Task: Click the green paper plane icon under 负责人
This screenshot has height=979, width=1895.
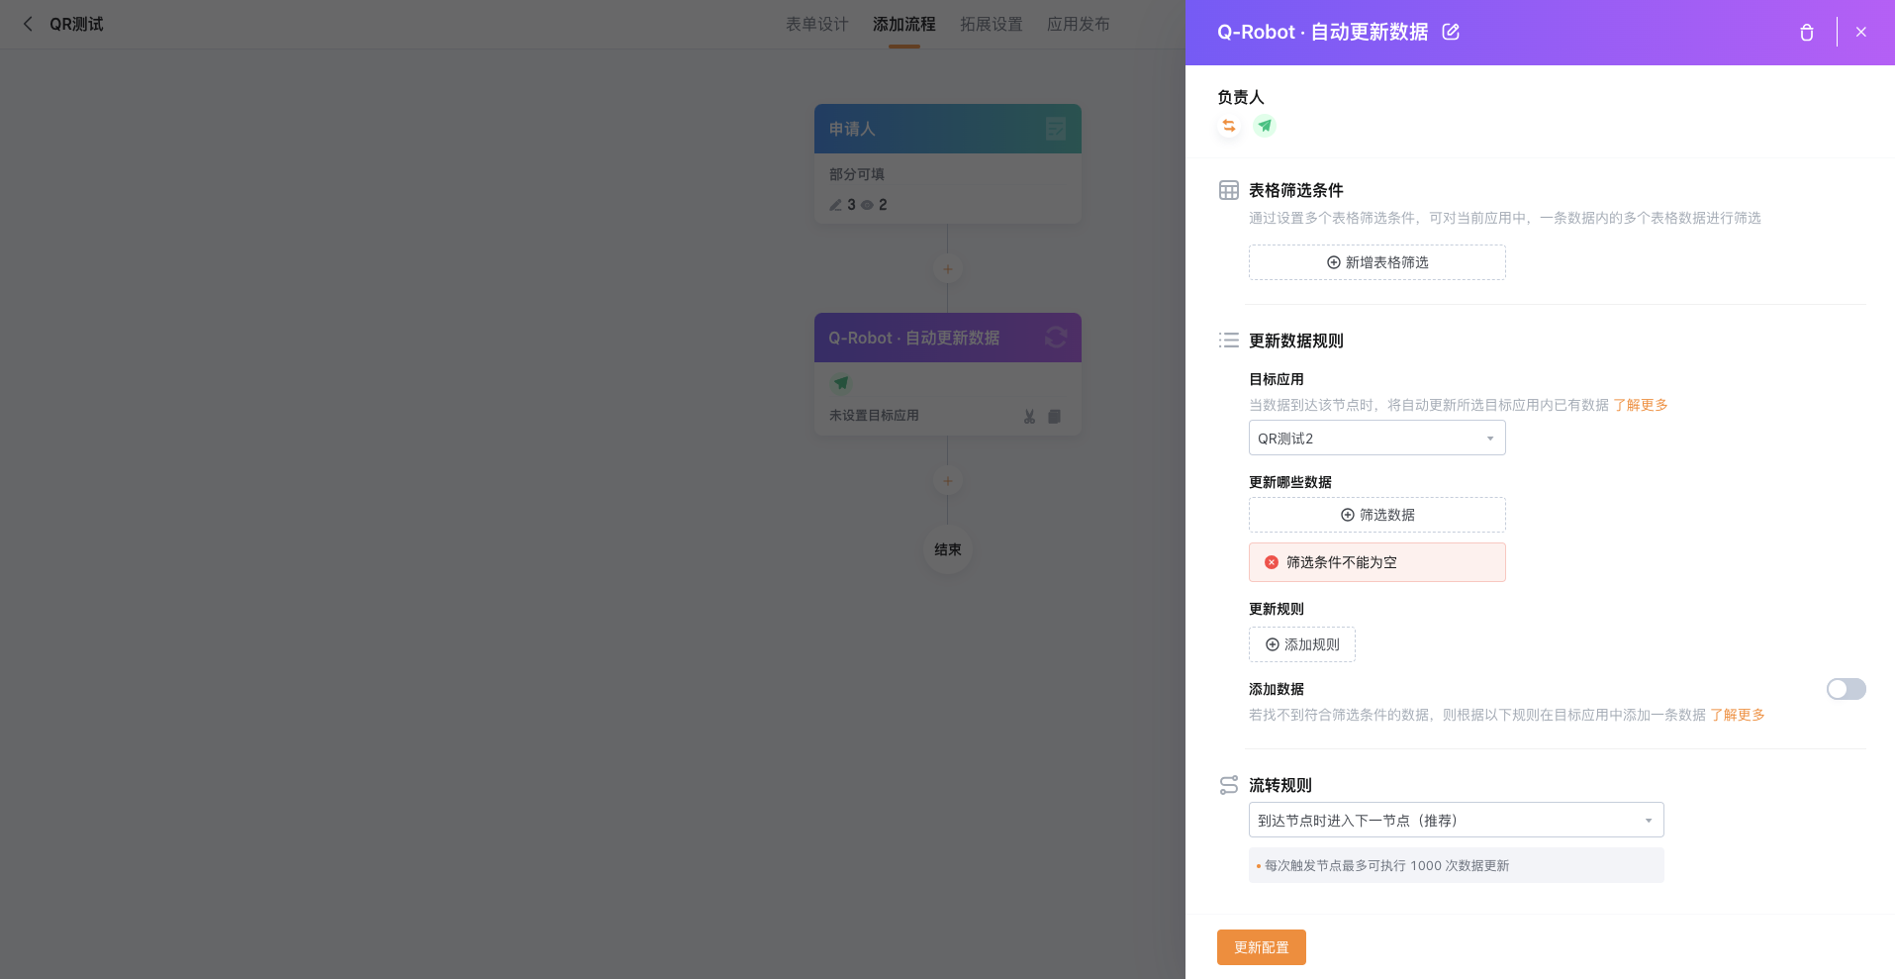Action: 1265,126
